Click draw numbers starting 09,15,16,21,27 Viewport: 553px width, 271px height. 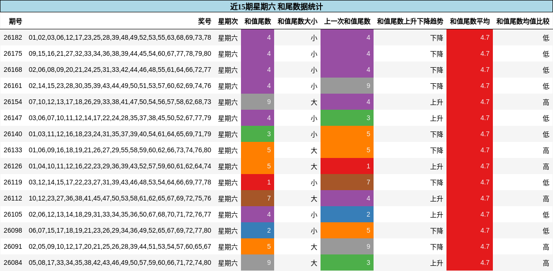point(120,53)
